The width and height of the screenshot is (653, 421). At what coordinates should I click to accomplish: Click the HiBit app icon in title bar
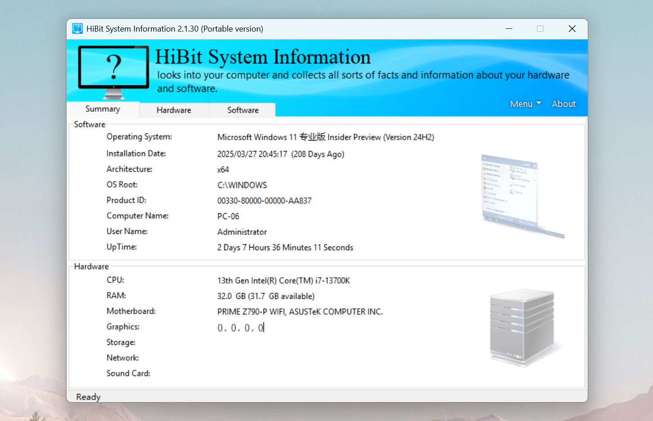tap(77, 29)
